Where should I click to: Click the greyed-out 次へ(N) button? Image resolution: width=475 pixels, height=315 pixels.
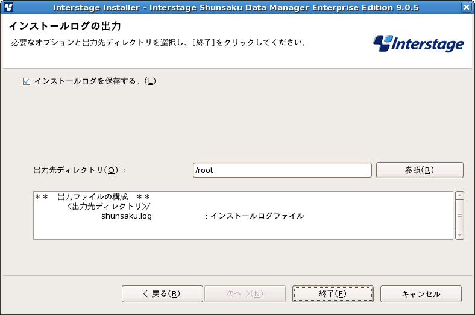[x=245, y=294]
